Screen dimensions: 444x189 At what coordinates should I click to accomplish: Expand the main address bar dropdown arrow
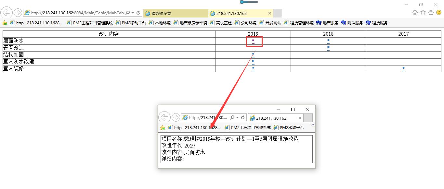pos(133,13)
